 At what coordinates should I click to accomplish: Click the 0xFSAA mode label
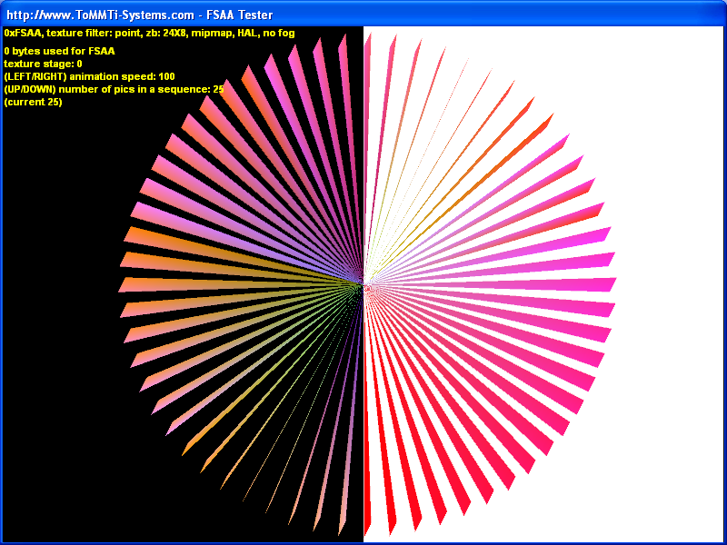coord(23,33)
